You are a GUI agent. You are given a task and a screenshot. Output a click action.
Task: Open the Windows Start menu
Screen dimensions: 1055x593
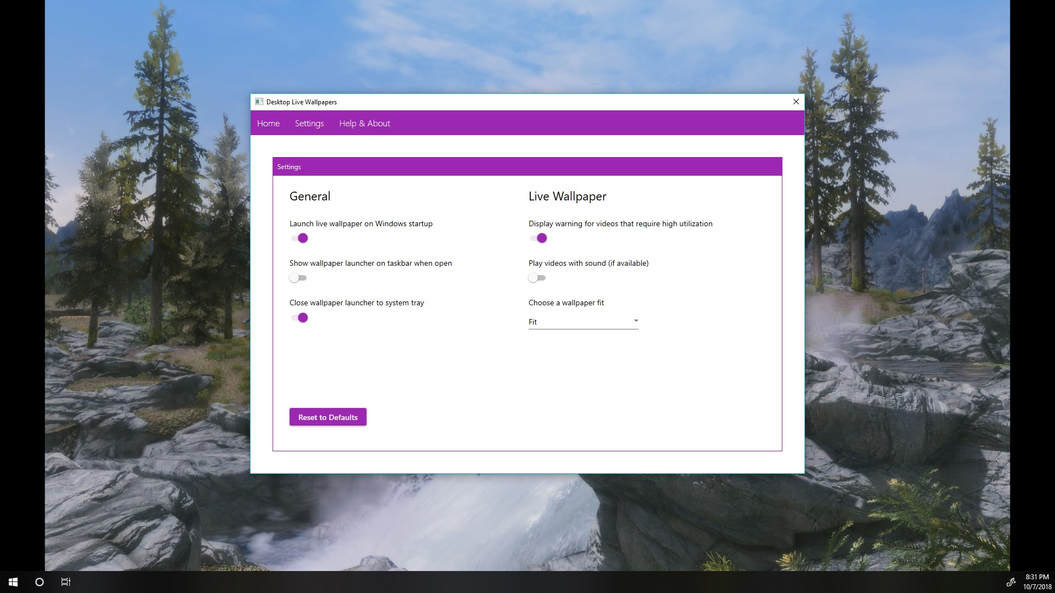coord(13,582)
